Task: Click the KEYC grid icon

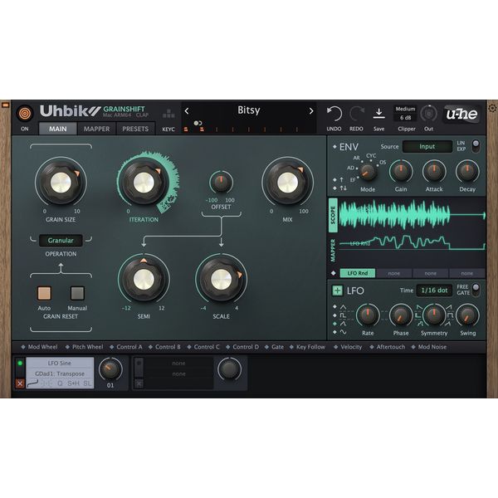Action: [x=168, y=115]
